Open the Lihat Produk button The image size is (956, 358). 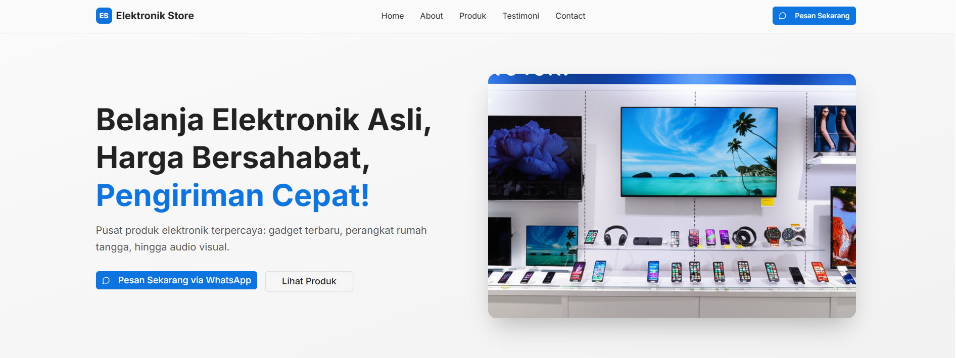pyautogui.click(x=309, y=281)
